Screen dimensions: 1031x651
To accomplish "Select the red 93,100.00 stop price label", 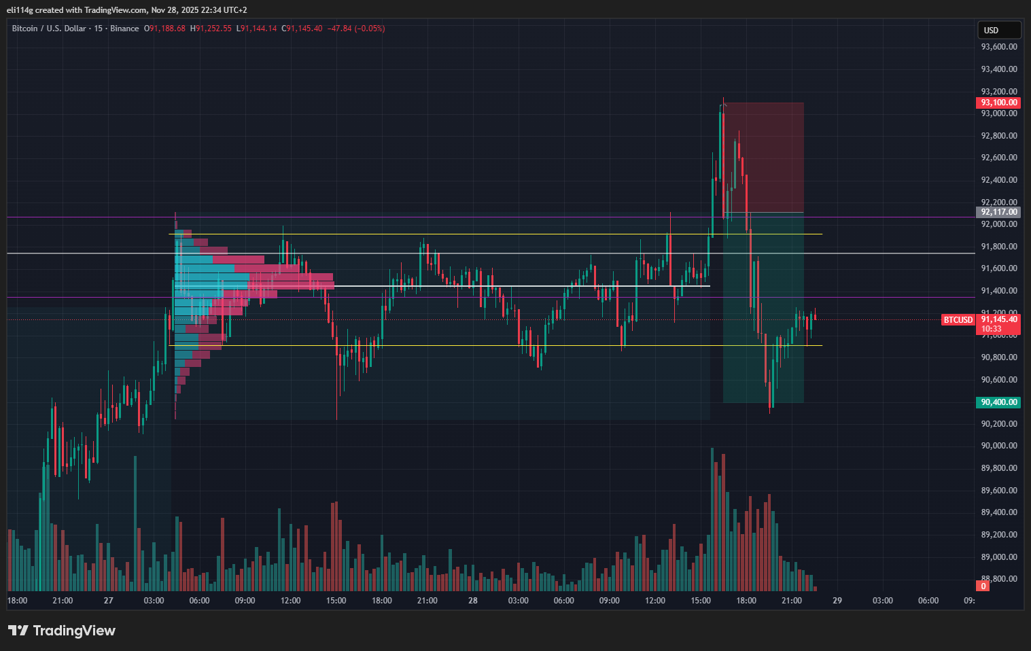I will pyautogui.click(x=998, y=103).
